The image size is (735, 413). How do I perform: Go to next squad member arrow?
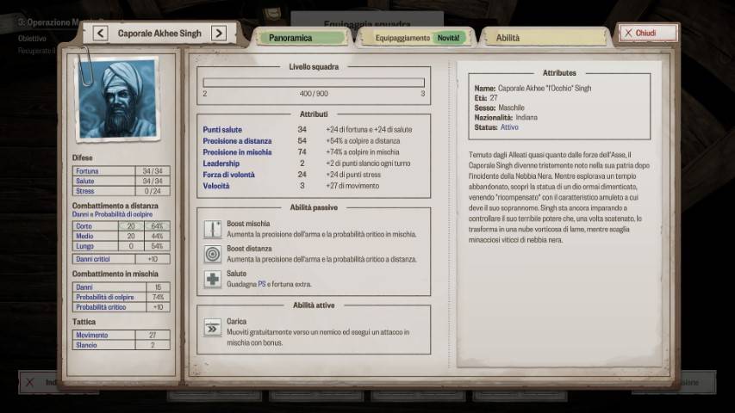pyautogui.click(x=219, y=34)
